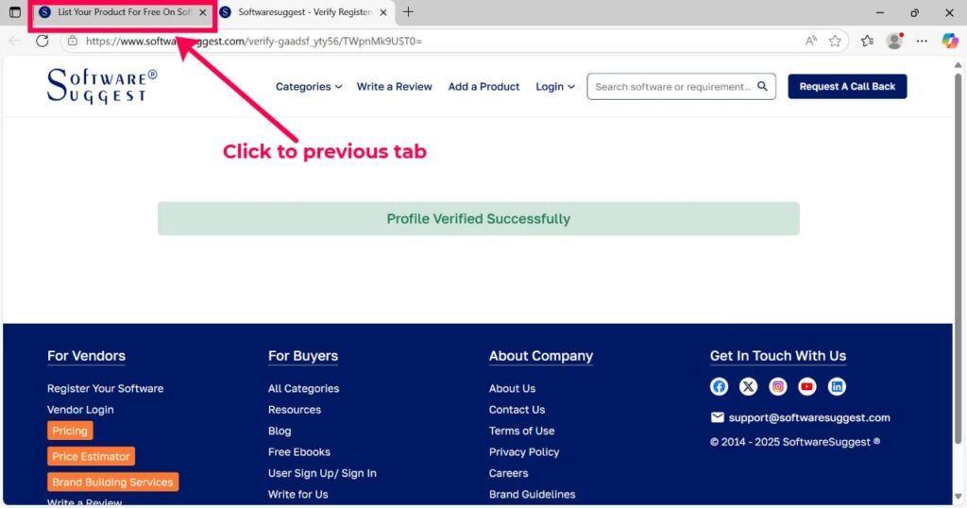The height and width of the screenshot is (508, 967).
Task: Open About Us page
Action: tap(512, 388)
